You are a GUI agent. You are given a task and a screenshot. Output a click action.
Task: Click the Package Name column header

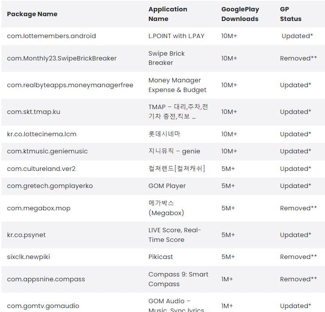click(32, 14)
